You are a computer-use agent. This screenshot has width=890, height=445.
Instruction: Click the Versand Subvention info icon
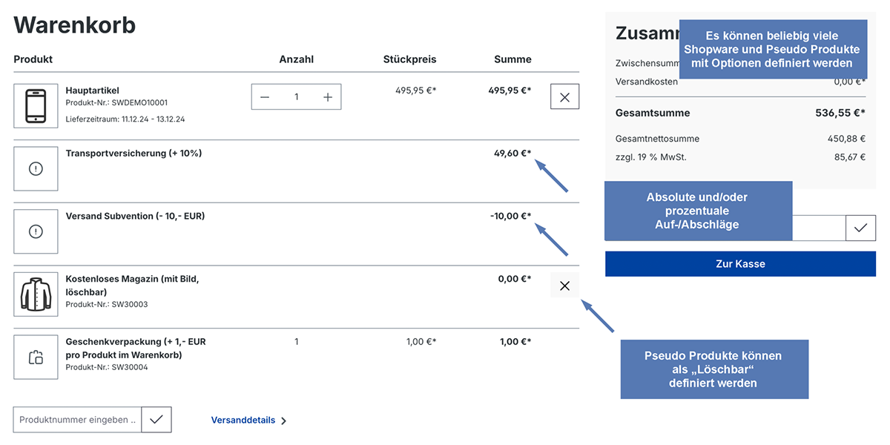coord(36,231)
